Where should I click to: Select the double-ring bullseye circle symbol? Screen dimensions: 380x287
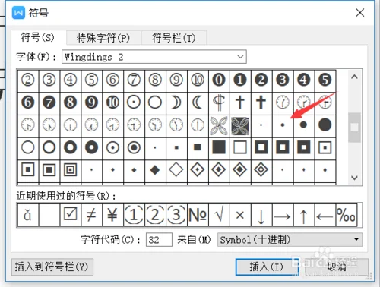point(134,147)
